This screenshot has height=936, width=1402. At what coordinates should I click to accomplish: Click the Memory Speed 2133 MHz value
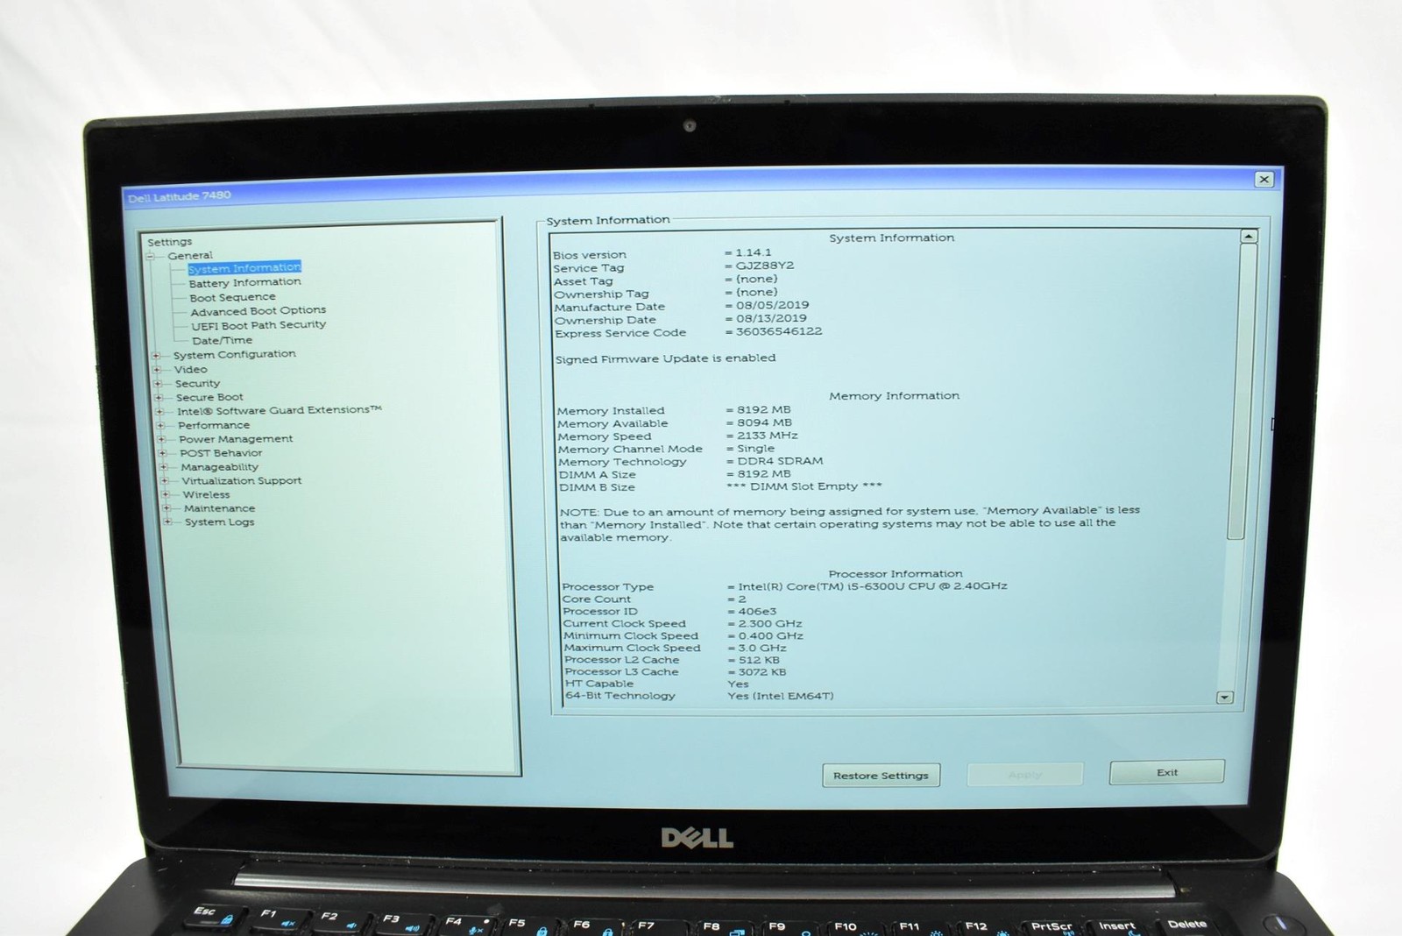coord(768,436)
